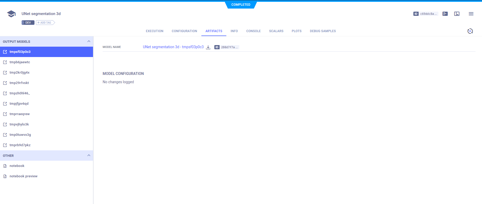Image resolution: width=482 pixels, height=204 pixels.
Task: Collapse the Output Models section
Action: (89, 41)
